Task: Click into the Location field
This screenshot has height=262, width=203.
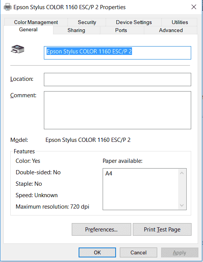Action: click(x=118, y=80)
